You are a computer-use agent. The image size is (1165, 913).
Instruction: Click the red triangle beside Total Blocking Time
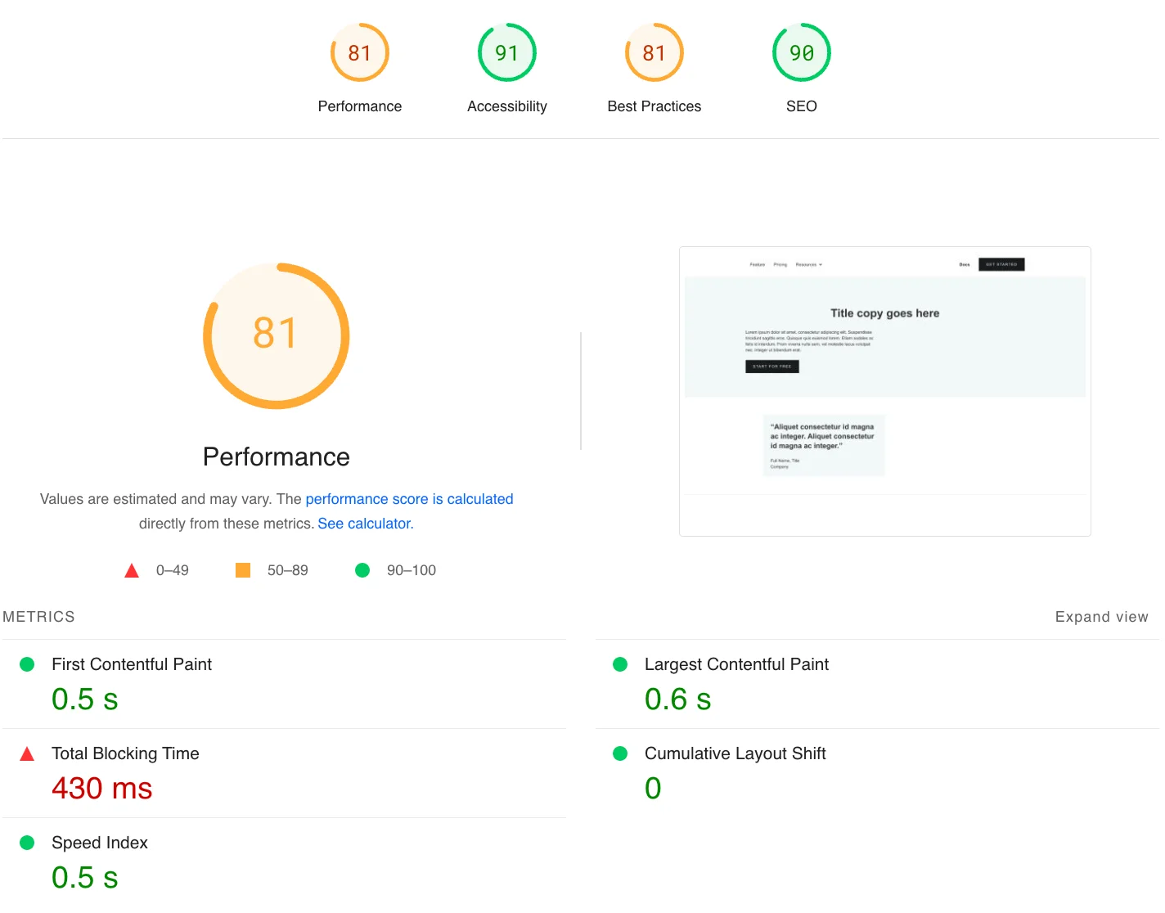[27, 753]
